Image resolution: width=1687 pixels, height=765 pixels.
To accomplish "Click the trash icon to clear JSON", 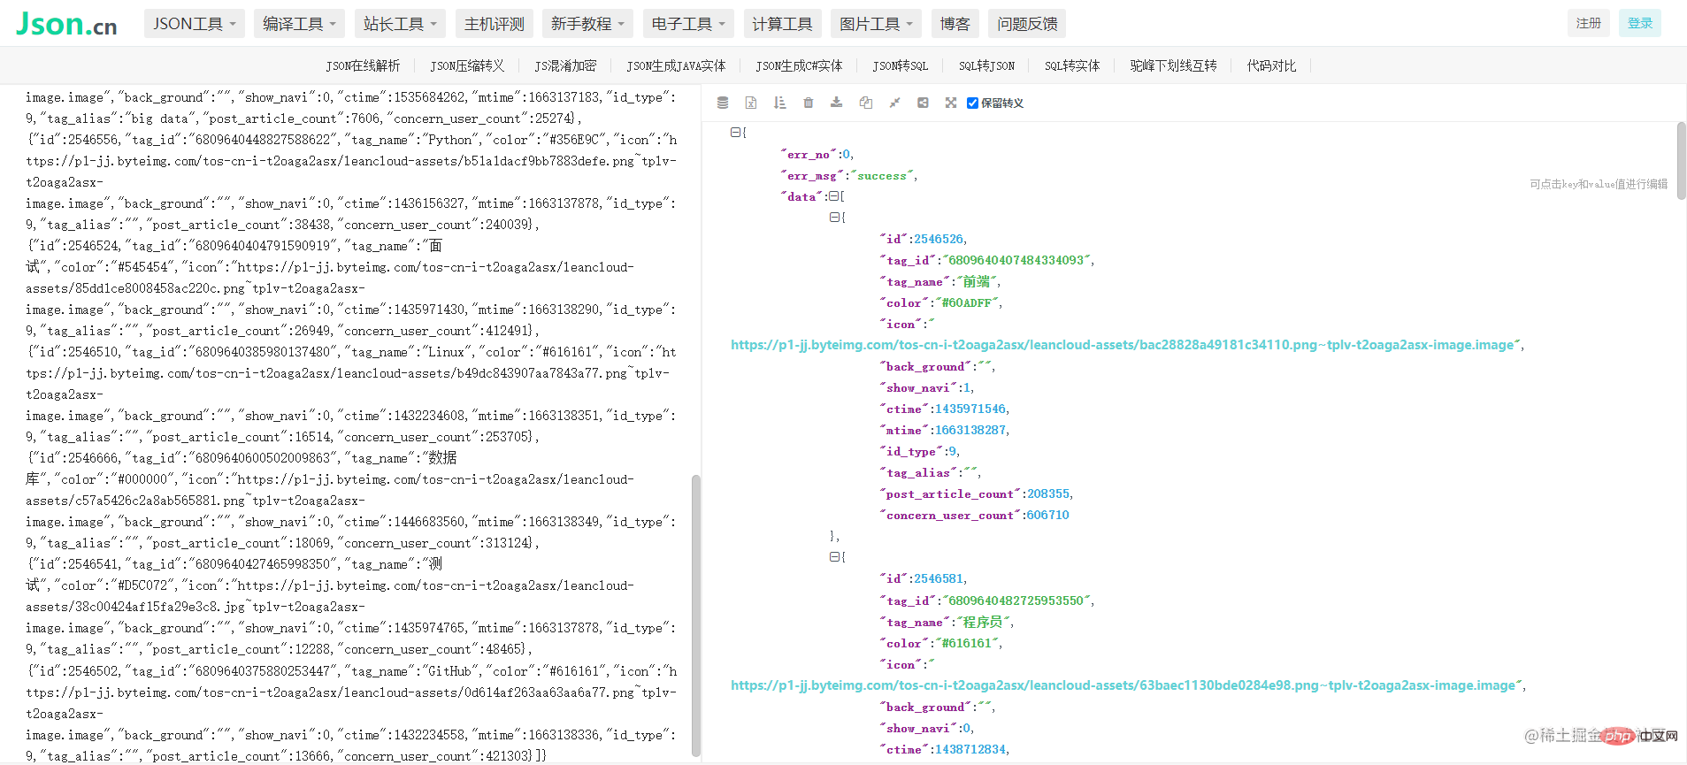I will [808, 103].
